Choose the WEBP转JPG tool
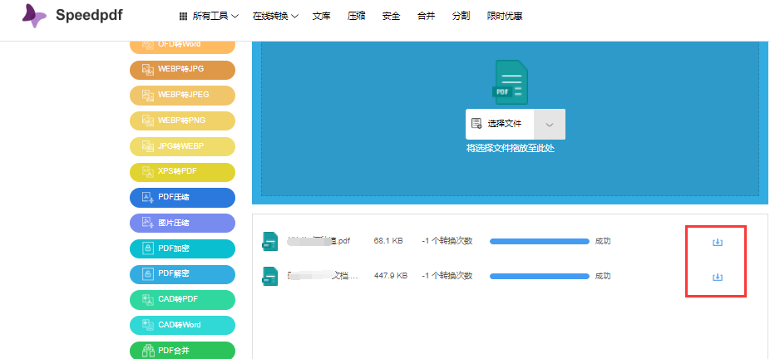 coord(182,70)
